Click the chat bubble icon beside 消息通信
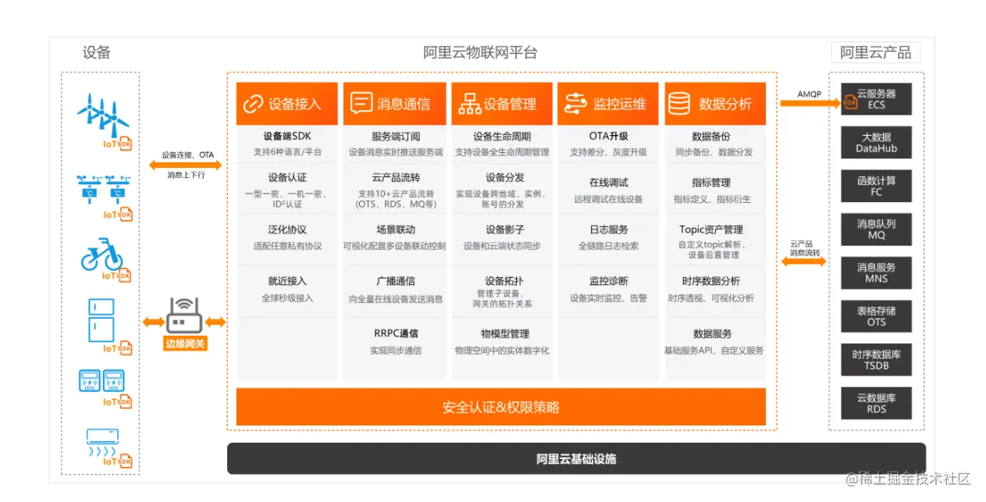Image resolution: width=986 pixels, height=502 pixels. (x=361, y=104)
